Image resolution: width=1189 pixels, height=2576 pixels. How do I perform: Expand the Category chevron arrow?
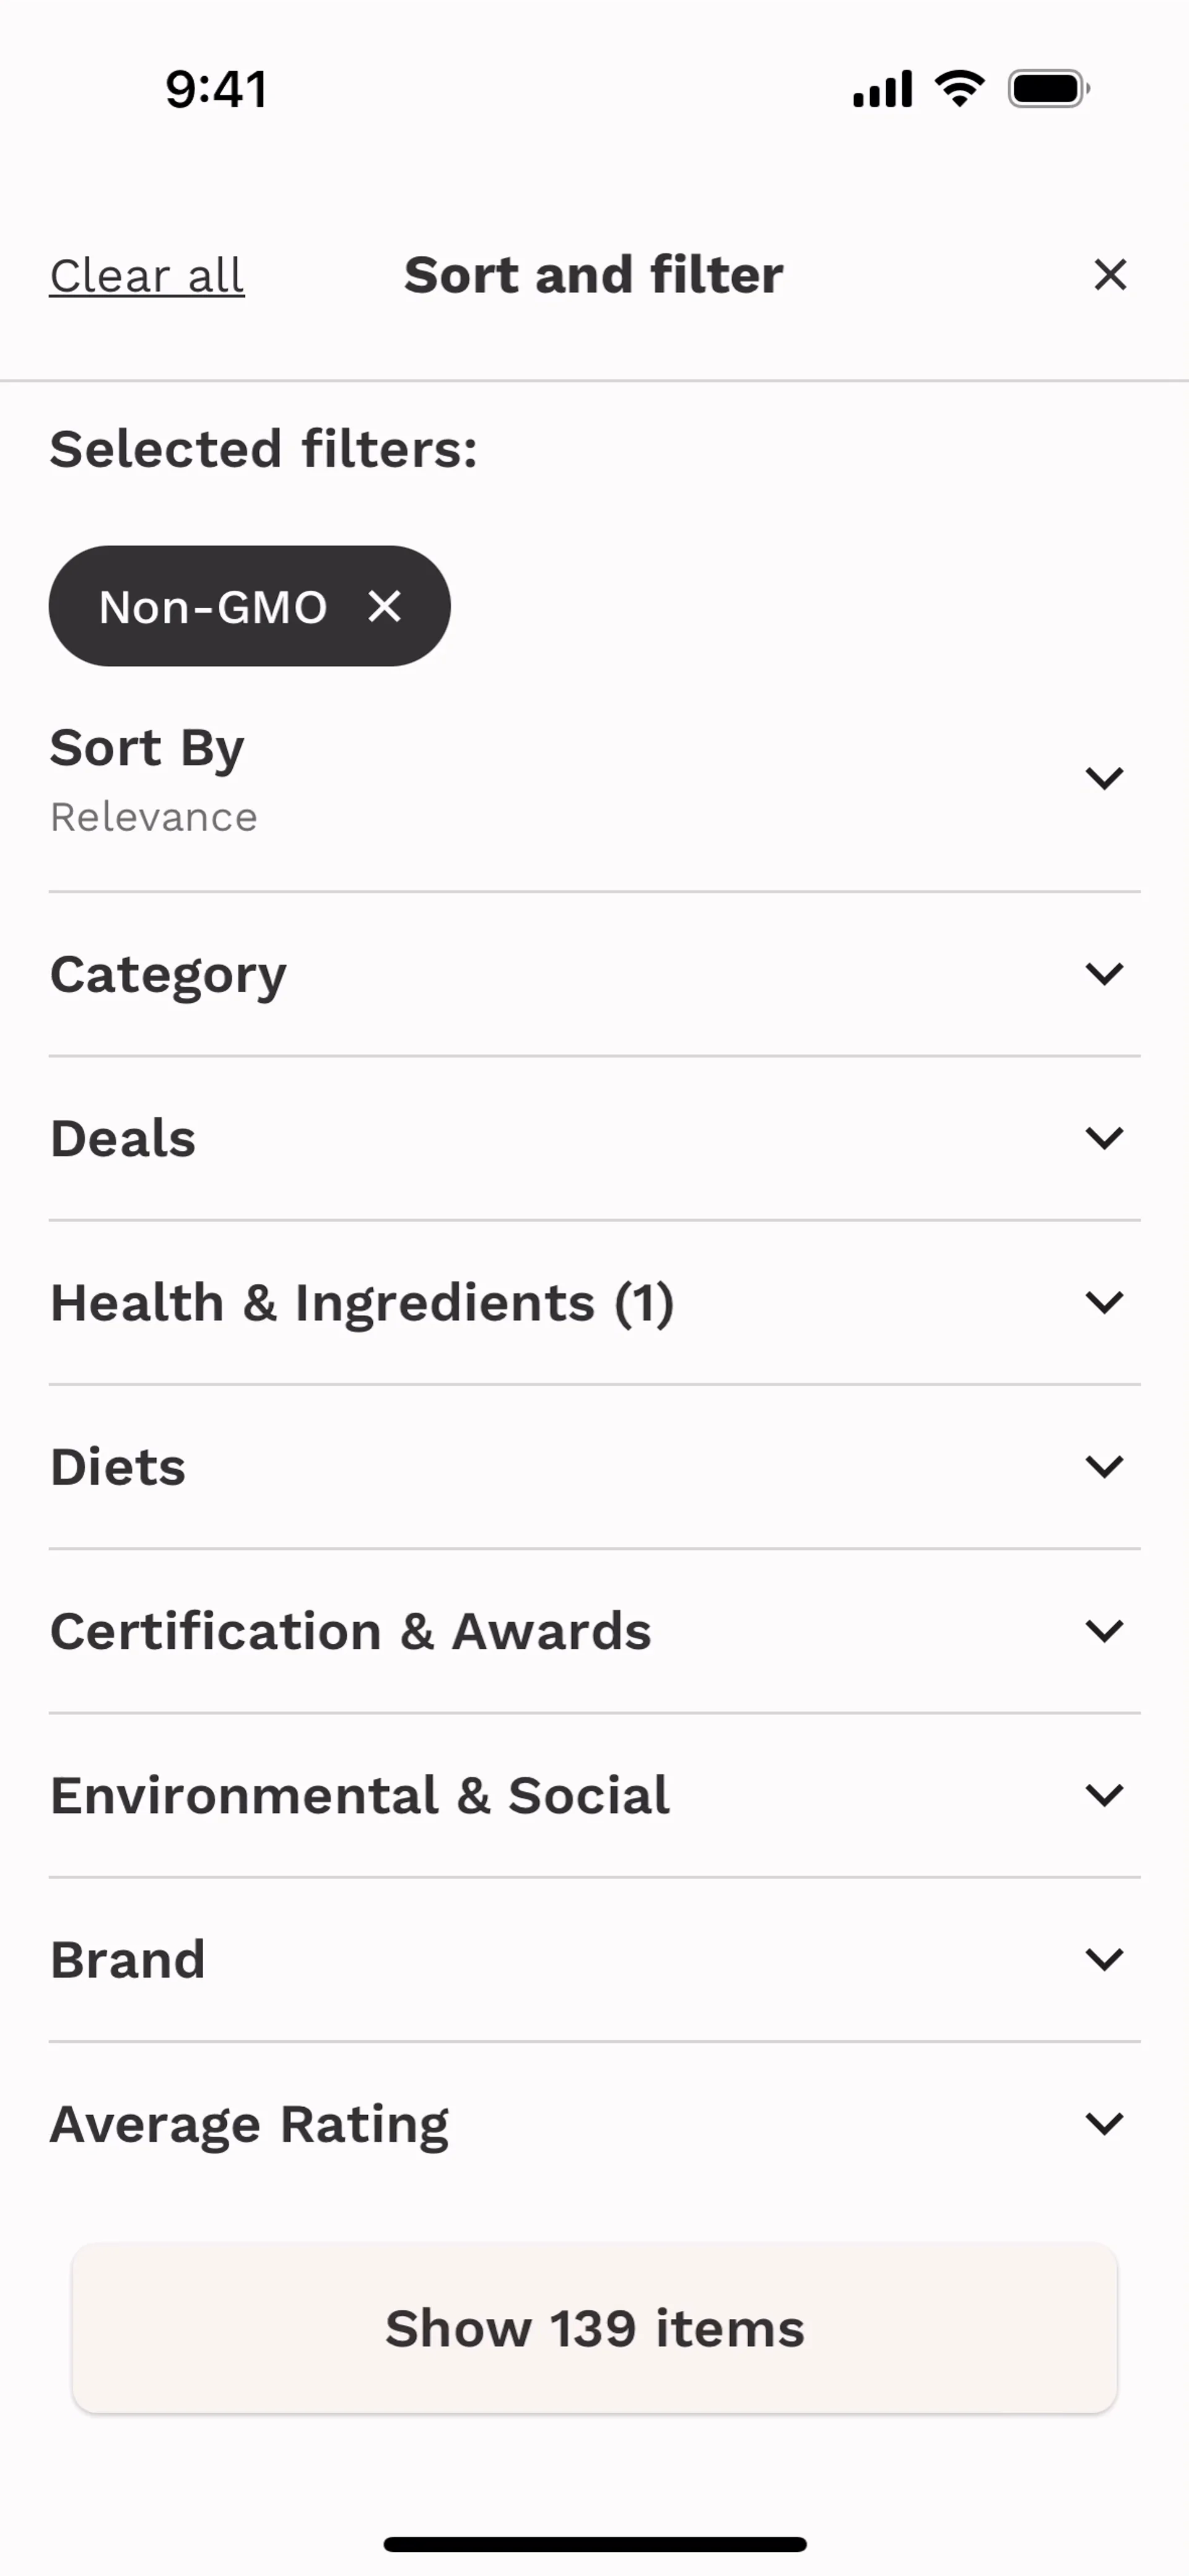[1104, 974]
